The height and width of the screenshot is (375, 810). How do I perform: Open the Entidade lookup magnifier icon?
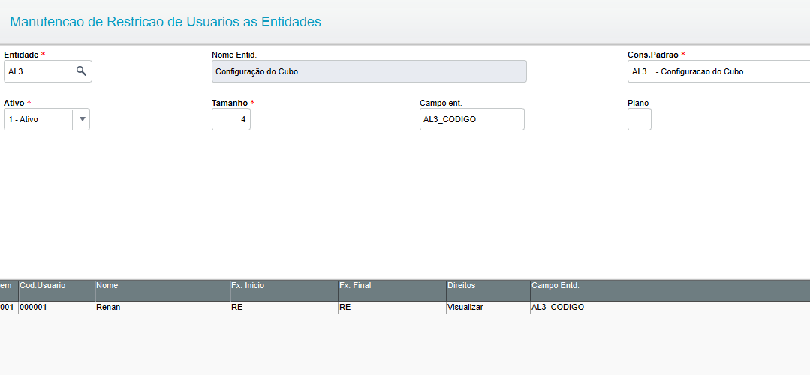click(x=81, y=71)
